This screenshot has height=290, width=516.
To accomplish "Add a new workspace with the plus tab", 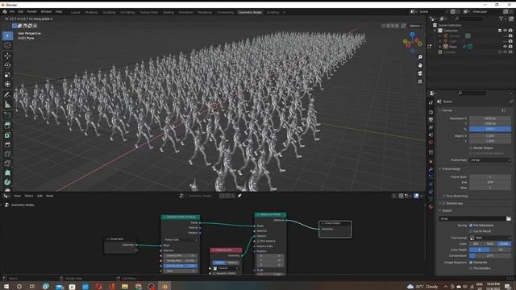I will click(285, 12).
